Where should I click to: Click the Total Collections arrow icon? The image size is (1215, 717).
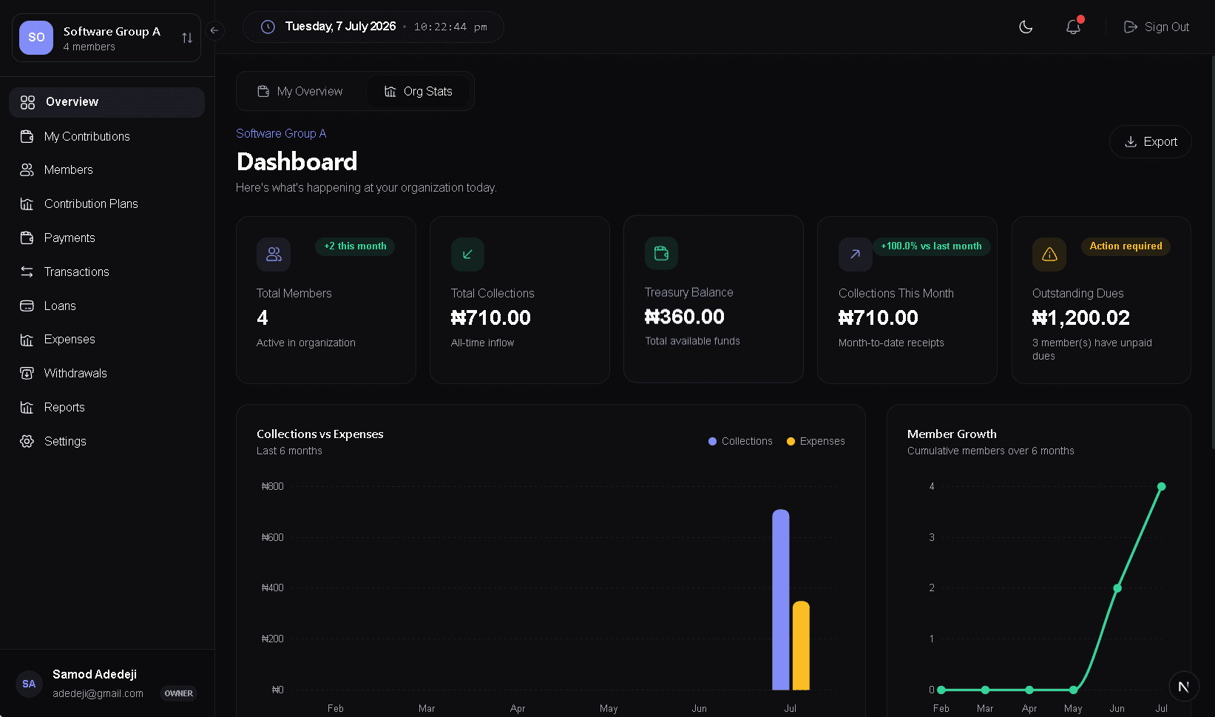(x=467, y=255)
